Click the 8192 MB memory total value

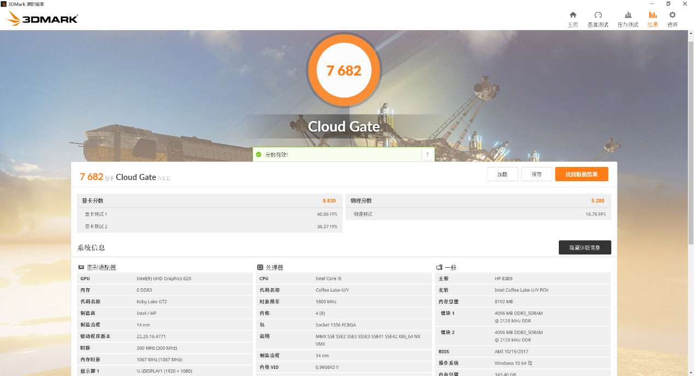click(504, 302)
